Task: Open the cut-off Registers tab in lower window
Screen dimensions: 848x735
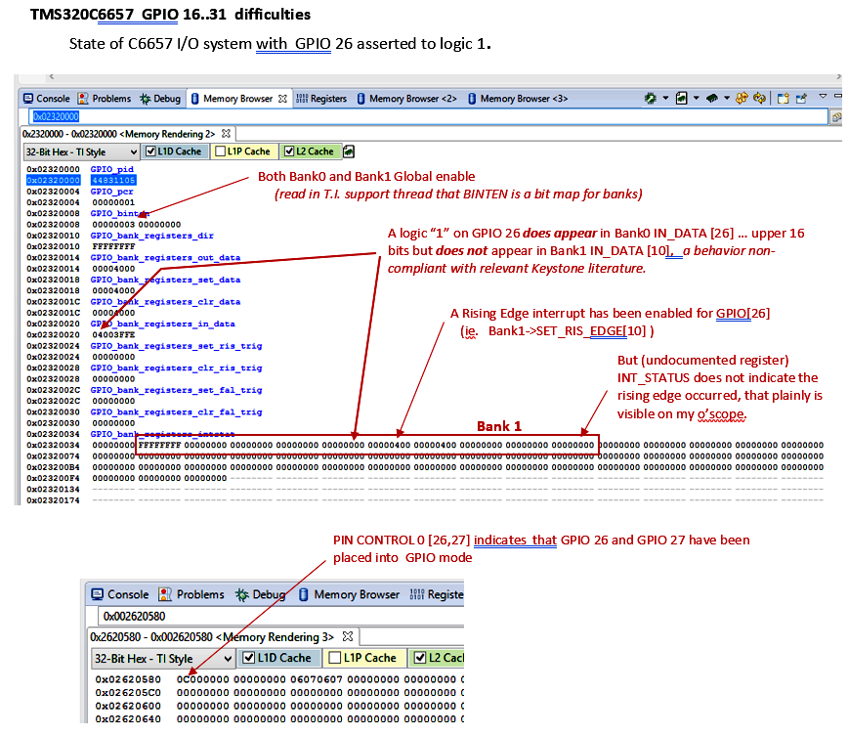Action: (437, 594)
